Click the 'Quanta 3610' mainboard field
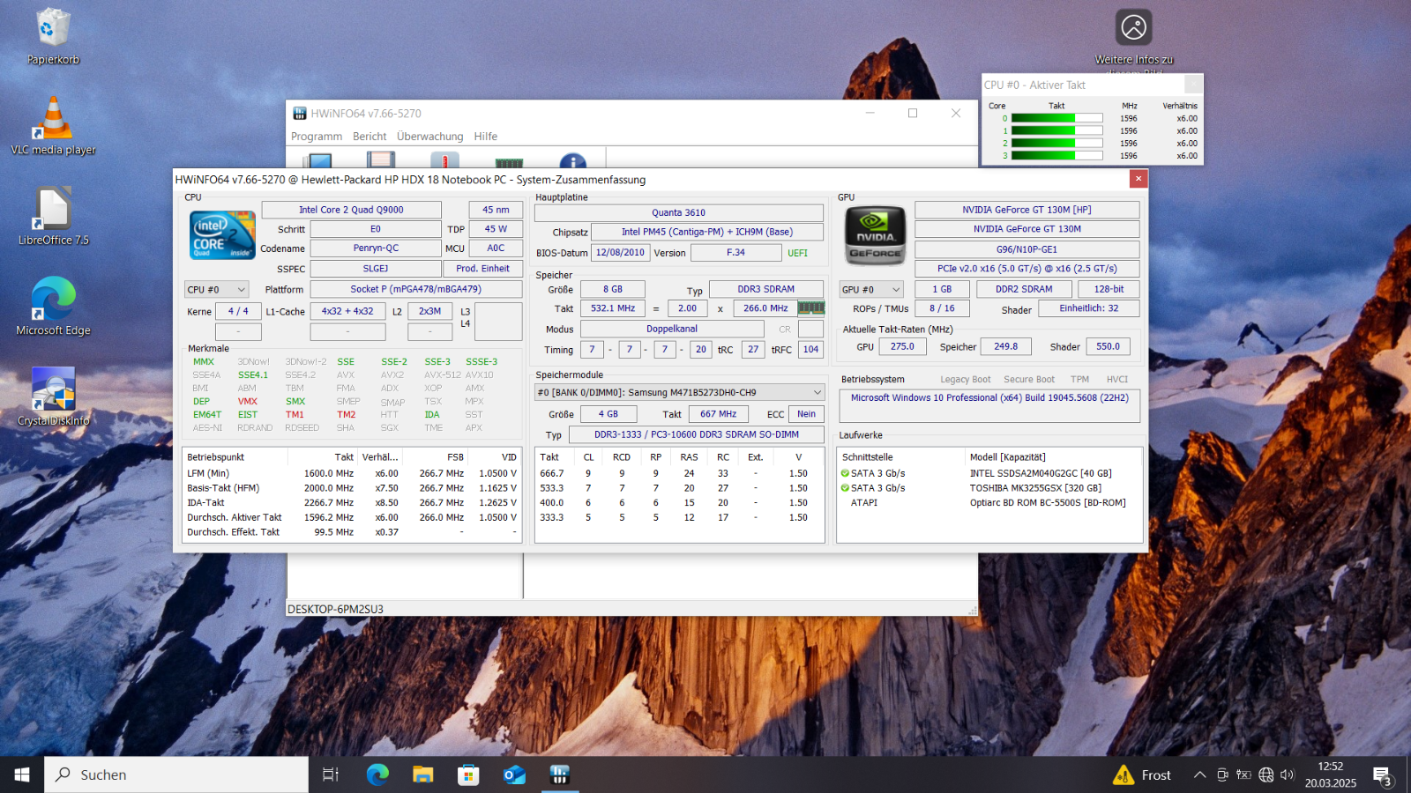The image size is (1411, 793). click(x=678, y=212)
